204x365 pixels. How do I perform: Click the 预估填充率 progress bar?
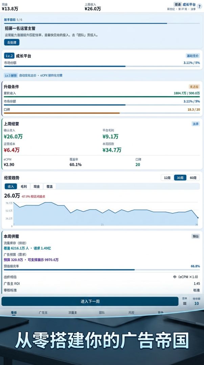[102, 270]
